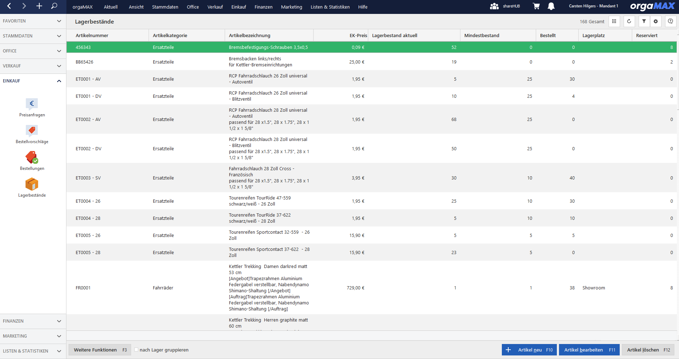Expand the MARKETING sidebar section

click(33, 336)
